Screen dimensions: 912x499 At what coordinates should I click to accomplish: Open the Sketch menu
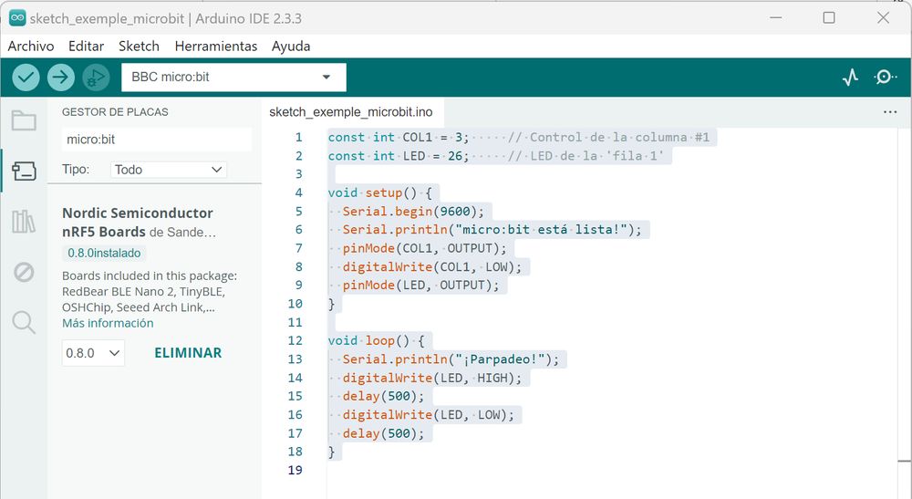[139, 46]
